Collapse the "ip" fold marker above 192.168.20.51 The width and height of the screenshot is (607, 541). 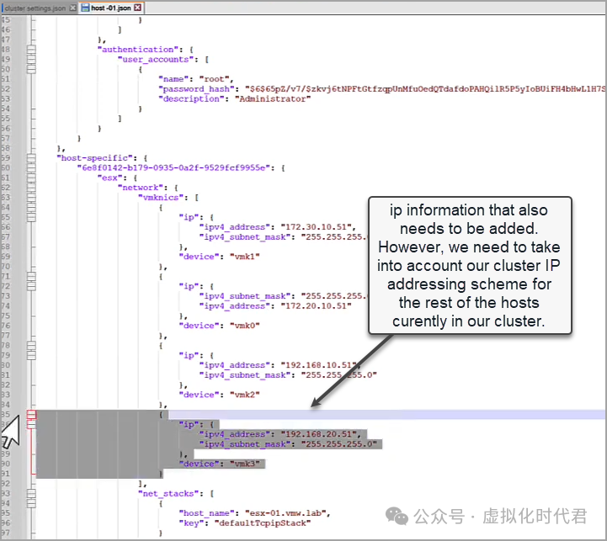coord(31,425)
